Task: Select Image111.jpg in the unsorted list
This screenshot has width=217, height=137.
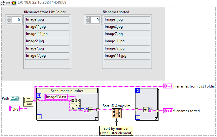Action: point(47,34)
